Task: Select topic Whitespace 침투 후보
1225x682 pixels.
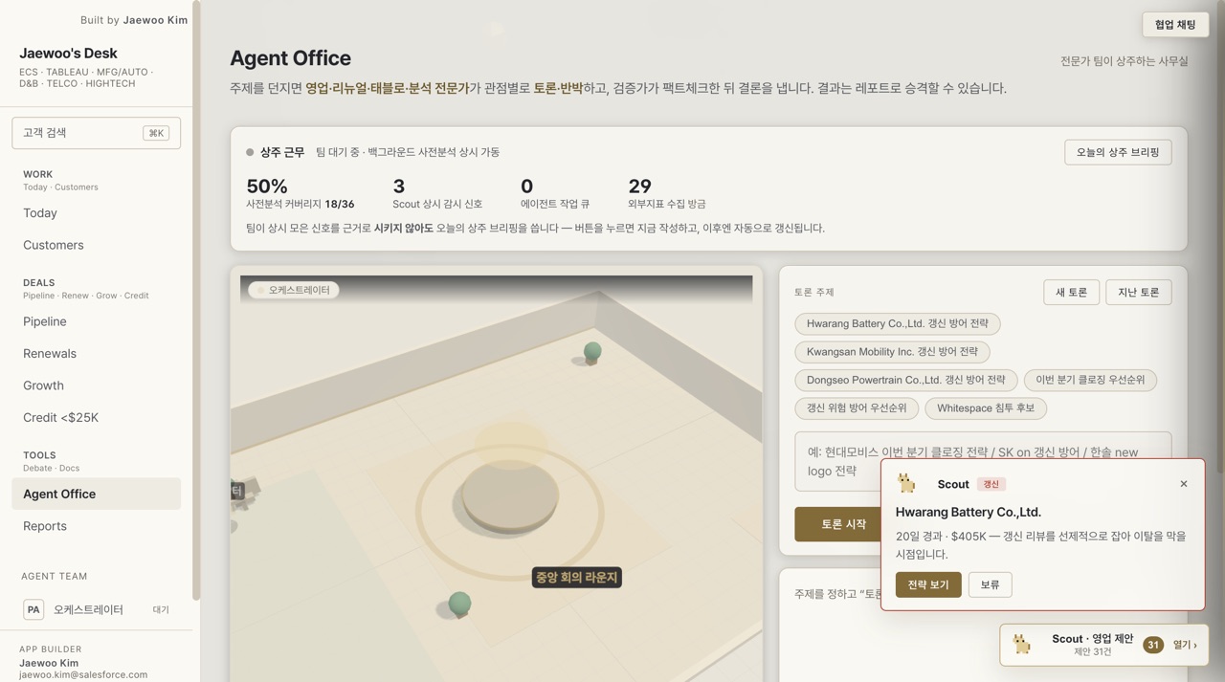Action: pyautogui.click(x=986, y=407)
